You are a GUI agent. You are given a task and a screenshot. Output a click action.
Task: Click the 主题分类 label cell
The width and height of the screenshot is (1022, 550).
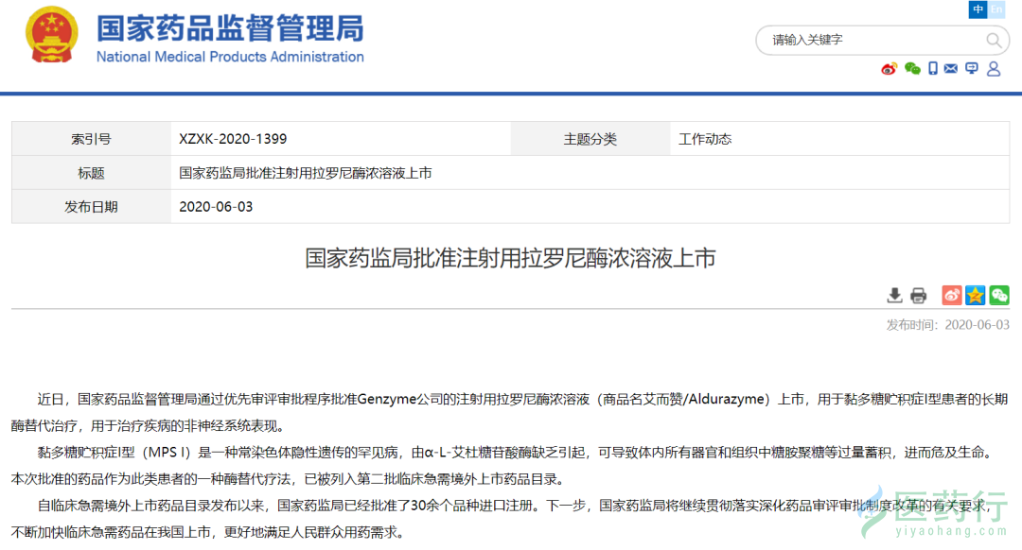tap(590, 139)
